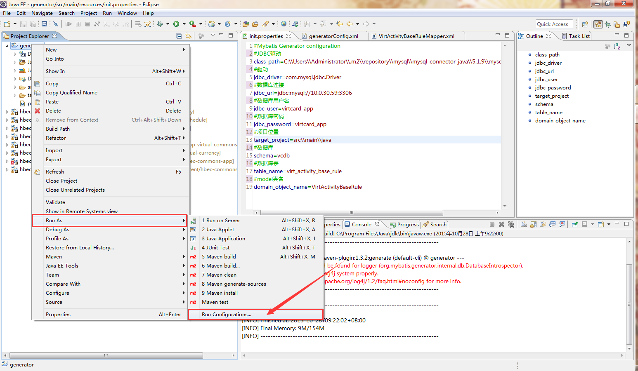Screen dimensions: 638x371
Task: Toggle Show Console on standard out change
Action: [552, 224]
